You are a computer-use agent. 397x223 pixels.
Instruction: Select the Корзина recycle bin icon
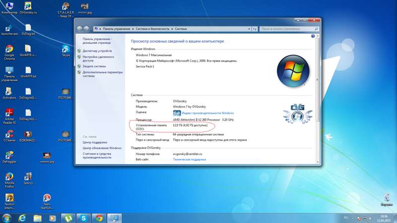tap(387, 200)
